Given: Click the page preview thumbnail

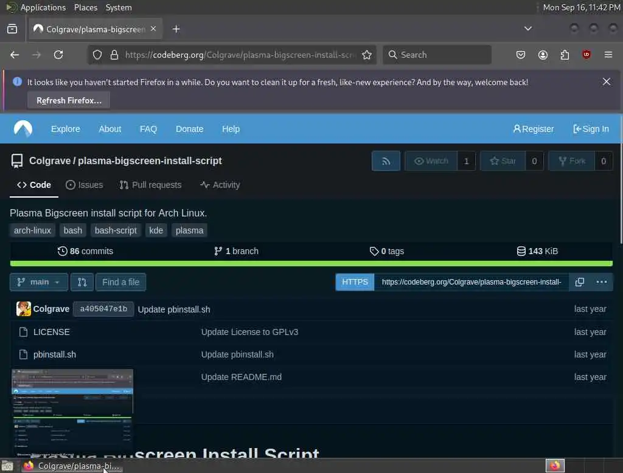Looking at the screenshot, I should pyautogui.click(x=72, y=413).
